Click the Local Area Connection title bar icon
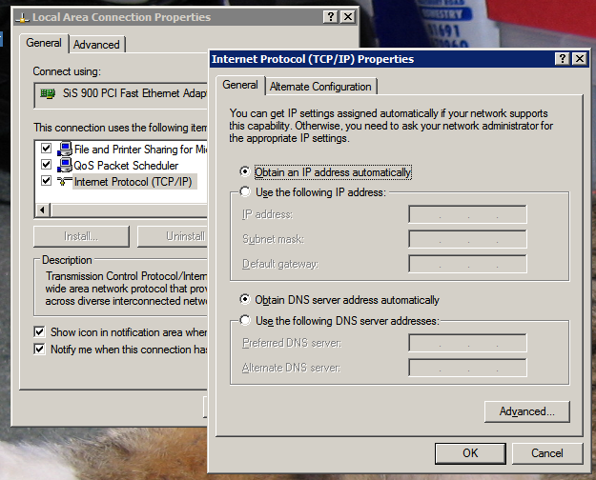The image size is (596, 480). pos(21,17)
